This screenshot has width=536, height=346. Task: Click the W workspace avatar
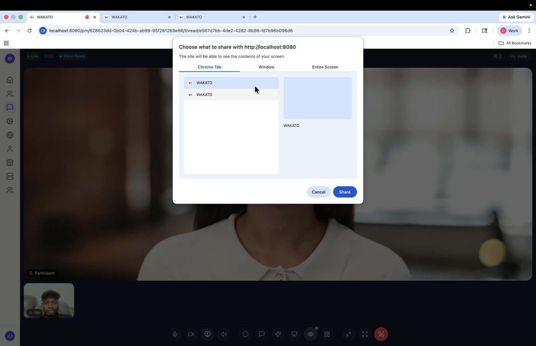point(10,59)
